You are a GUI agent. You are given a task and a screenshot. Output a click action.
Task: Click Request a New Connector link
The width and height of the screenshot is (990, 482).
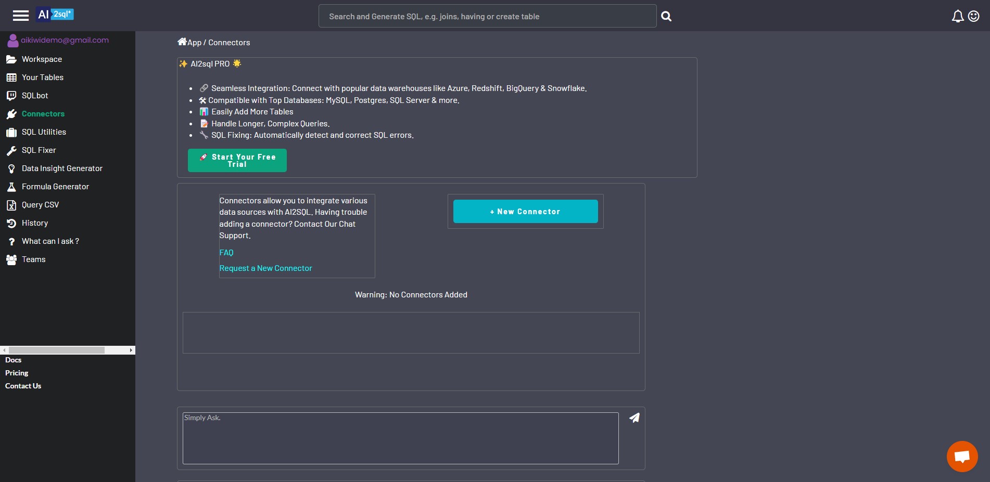pos(266,268)
